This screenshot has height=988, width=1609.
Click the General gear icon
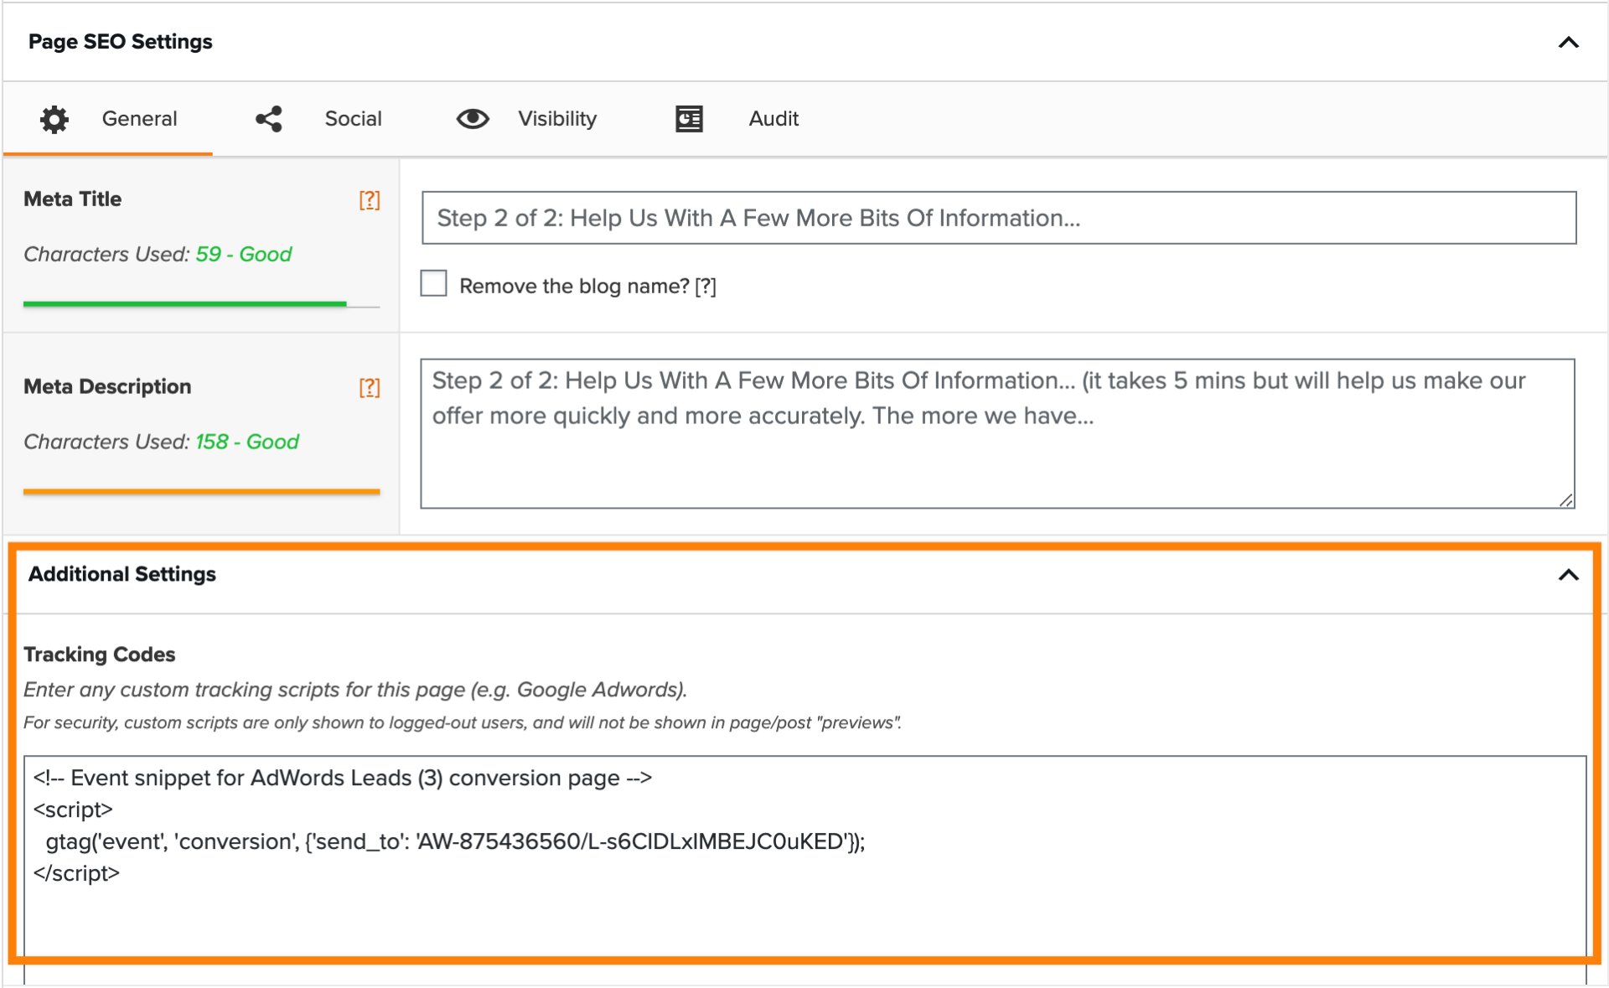click(54, 119)
